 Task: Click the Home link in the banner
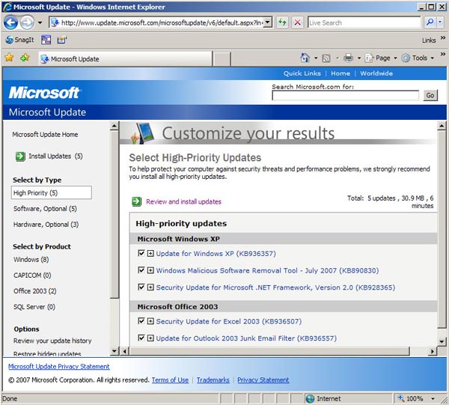[x=340, y=73]
